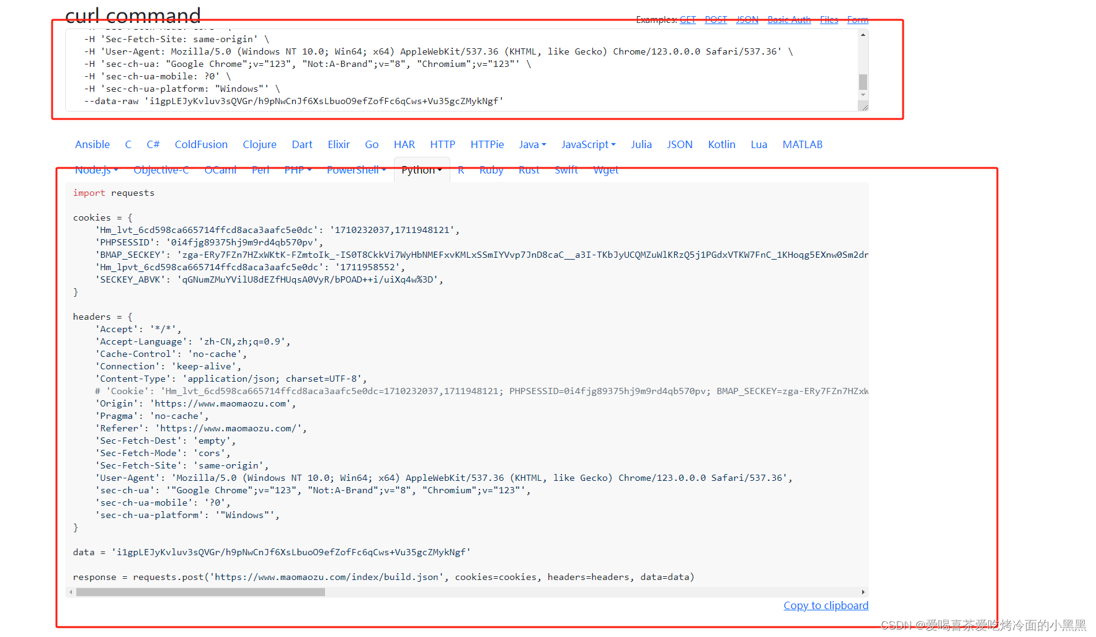Open the HAR tab
Viewport: 1096px width, 637px height.
click(404, 144)
